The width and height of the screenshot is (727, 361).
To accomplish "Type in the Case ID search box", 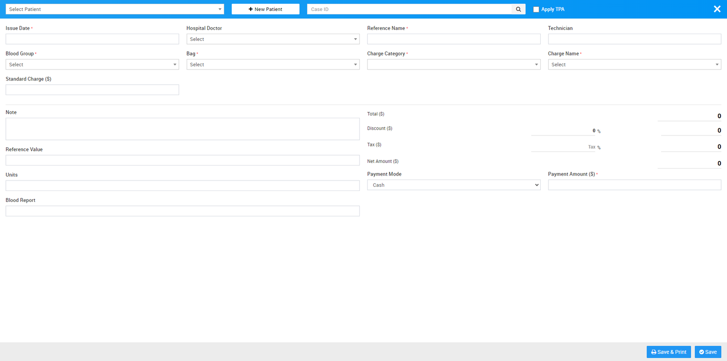I will [409, 9].
